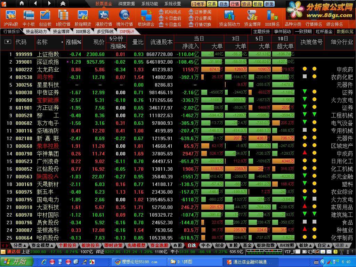356x267 pixels.
Task: Select AH对照 bottom tab
Action: tap(287, 245)
